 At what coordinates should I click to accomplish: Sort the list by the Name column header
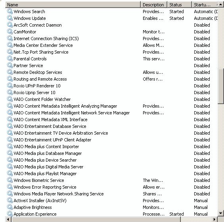click(x=73, y=5)
